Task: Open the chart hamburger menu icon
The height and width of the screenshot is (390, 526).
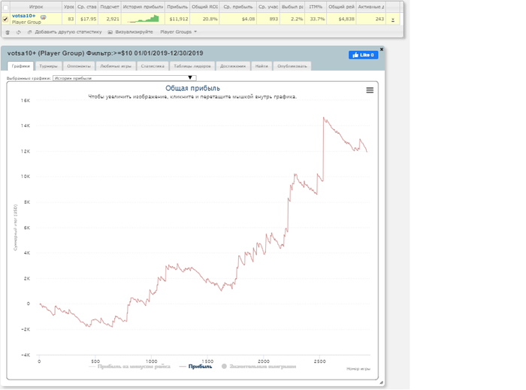Action: click(x=370, y=90)
